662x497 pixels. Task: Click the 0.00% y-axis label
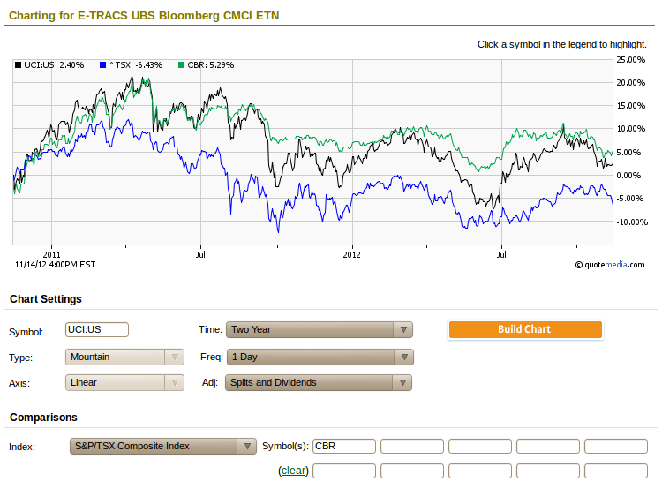click(x=628, y=176)
